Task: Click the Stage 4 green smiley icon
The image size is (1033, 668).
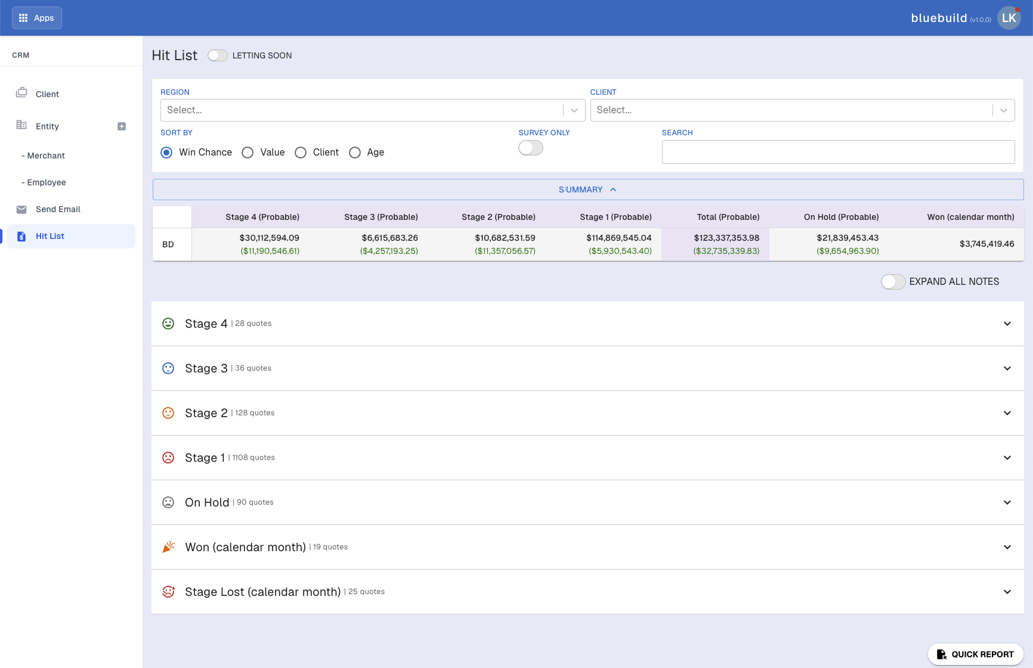Action: pyautogui.click(x=168, y=324)
